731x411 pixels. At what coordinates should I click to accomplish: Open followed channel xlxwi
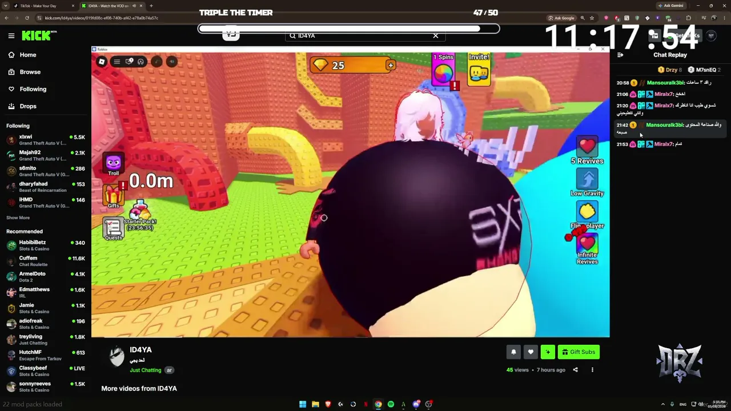click(x=46, y=140)
